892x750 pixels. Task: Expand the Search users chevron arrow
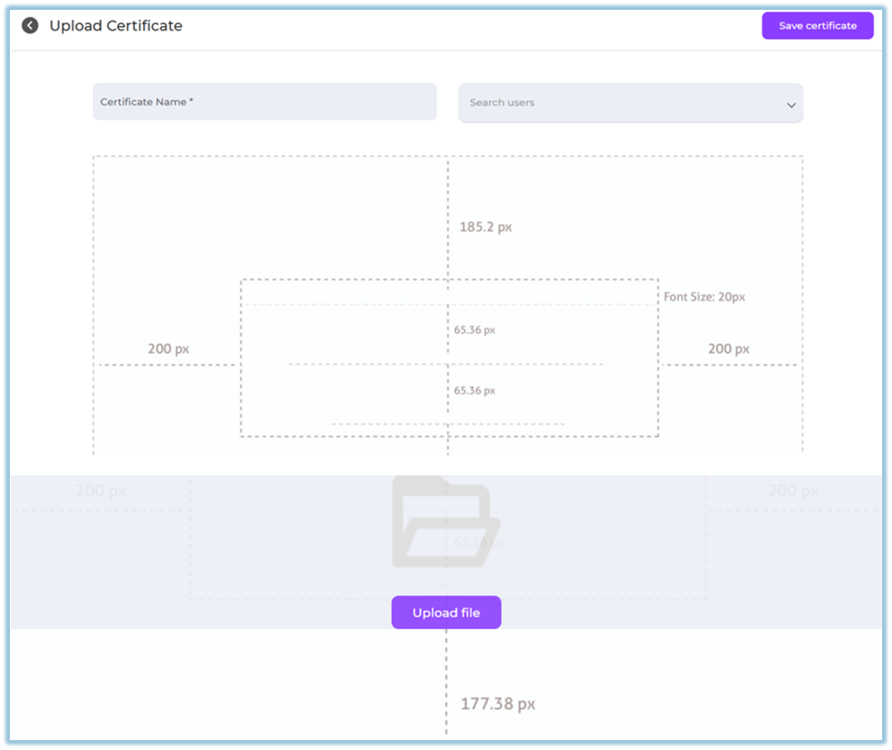tap(791, 105)
